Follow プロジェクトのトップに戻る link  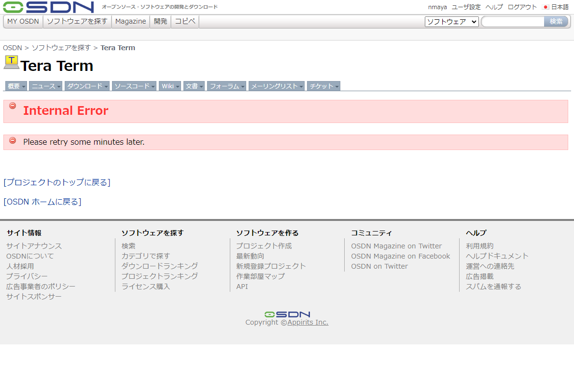click(x=57, y=182)
